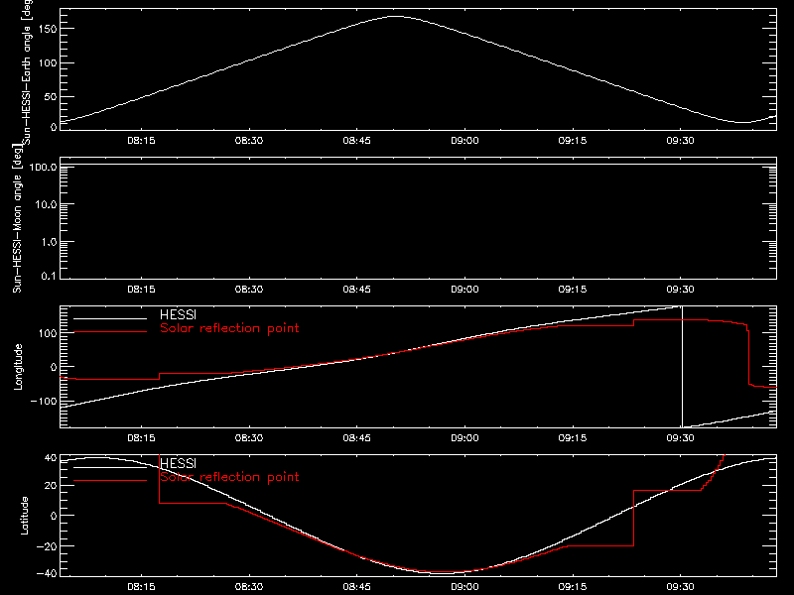Select 09:30 time label under Earth angle plot
This screenshot has width=794, height=595.
click(x=681, y=141)
